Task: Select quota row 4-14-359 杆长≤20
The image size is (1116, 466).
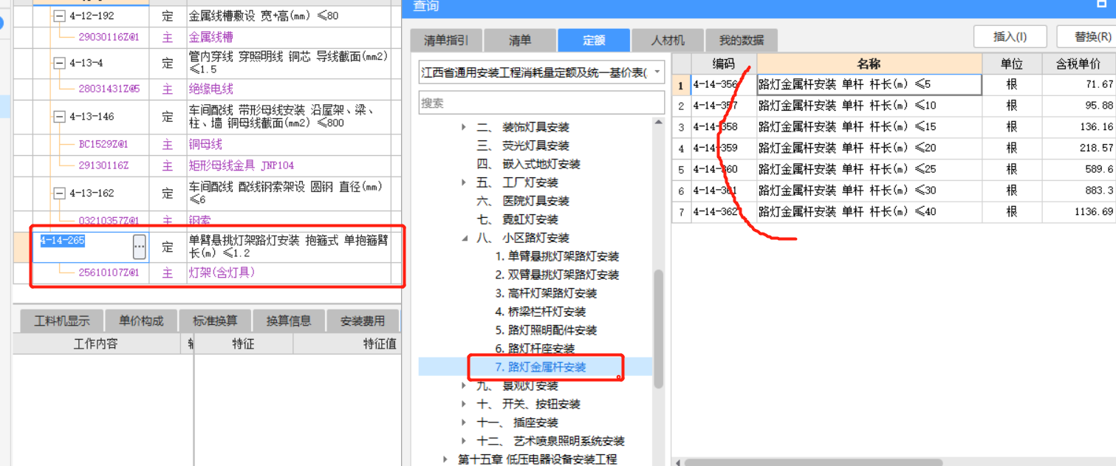Action: (894, 148)
